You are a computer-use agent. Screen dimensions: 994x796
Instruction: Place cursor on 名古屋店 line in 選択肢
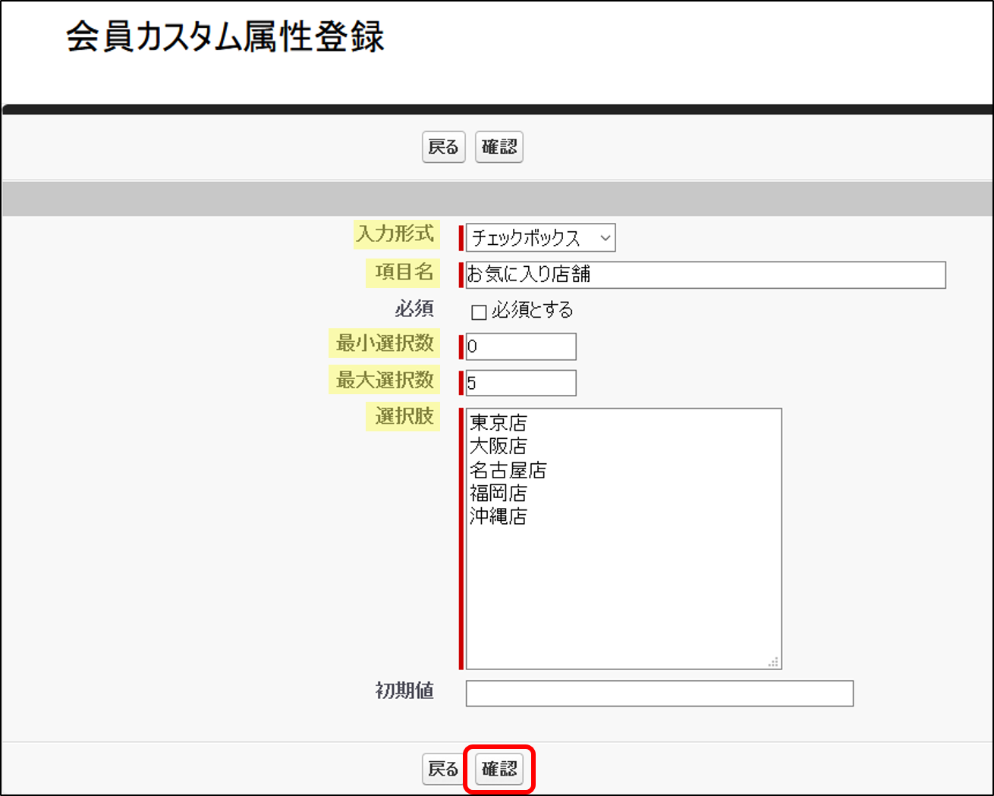tap(508, 470)
